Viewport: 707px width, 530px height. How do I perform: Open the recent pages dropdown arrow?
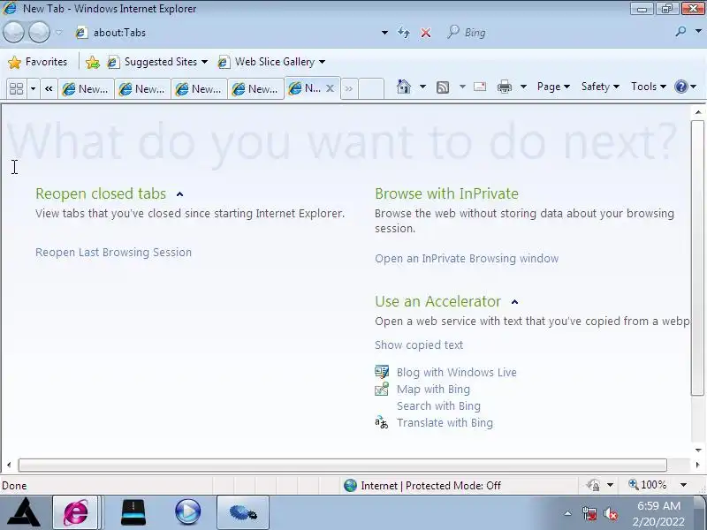coord(59,33)
